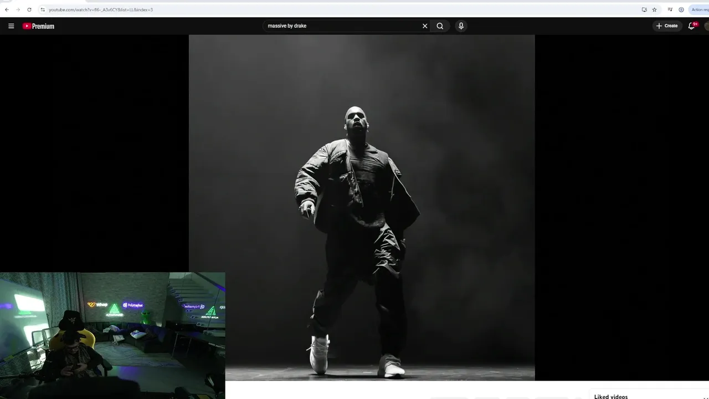This screenshot has height=399, width=709.
Task: Reload the page with refresh icon
Action: (x=29, y=9)
